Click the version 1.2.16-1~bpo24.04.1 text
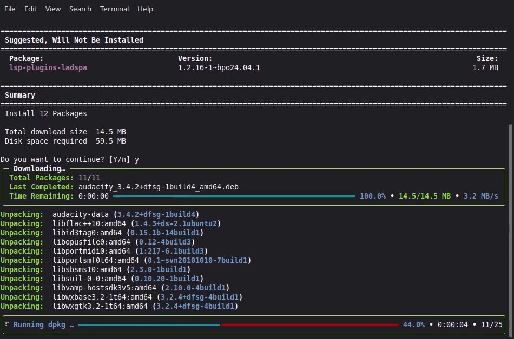This screenshot has width=514, height=339. pos(219,68)
